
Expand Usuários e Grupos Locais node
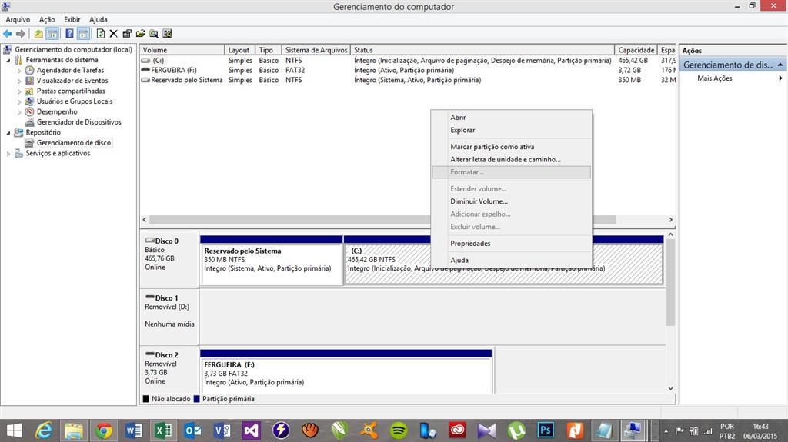19,102
